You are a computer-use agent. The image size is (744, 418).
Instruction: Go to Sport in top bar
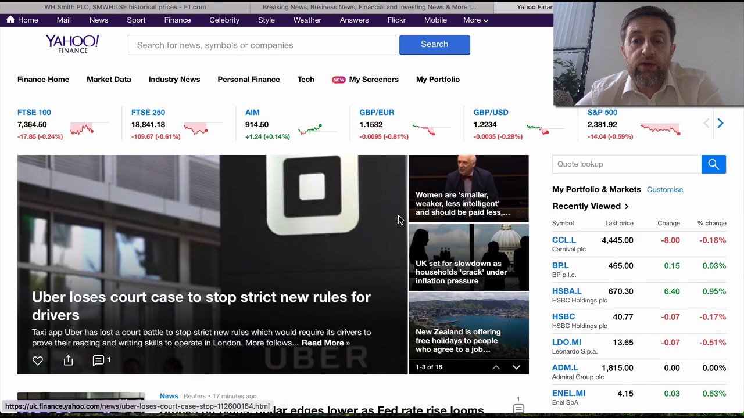(136, 20)
